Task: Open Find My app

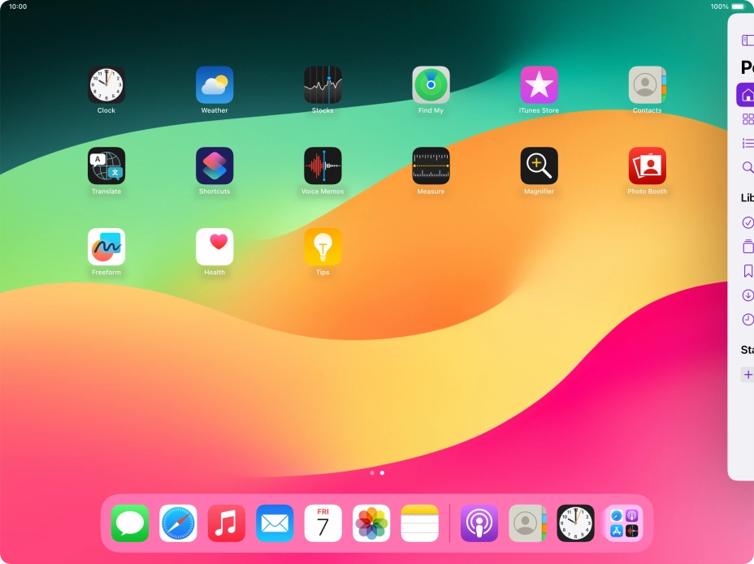Action: point(431,85)
